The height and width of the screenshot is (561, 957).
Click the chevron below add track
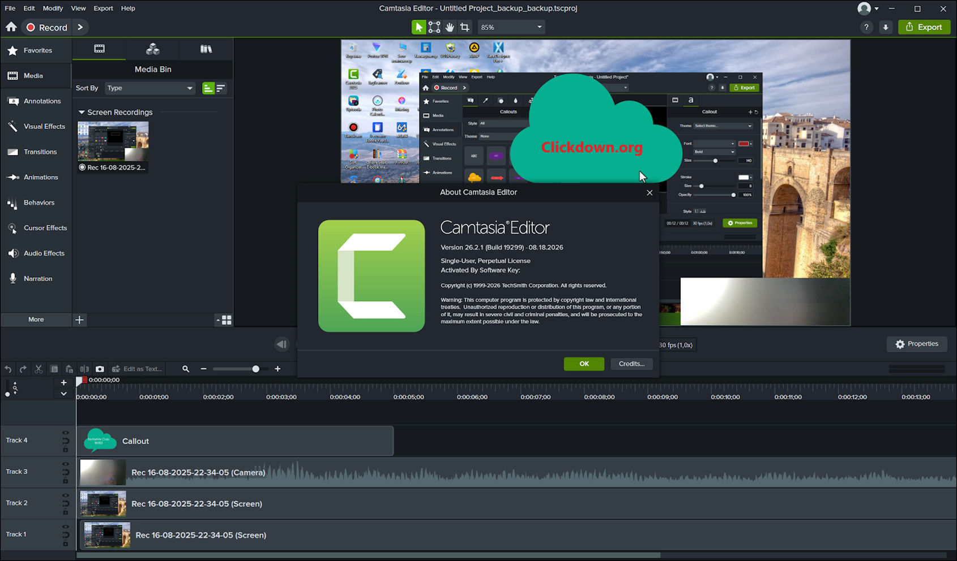pyautogui.click(x=63, y=394)
